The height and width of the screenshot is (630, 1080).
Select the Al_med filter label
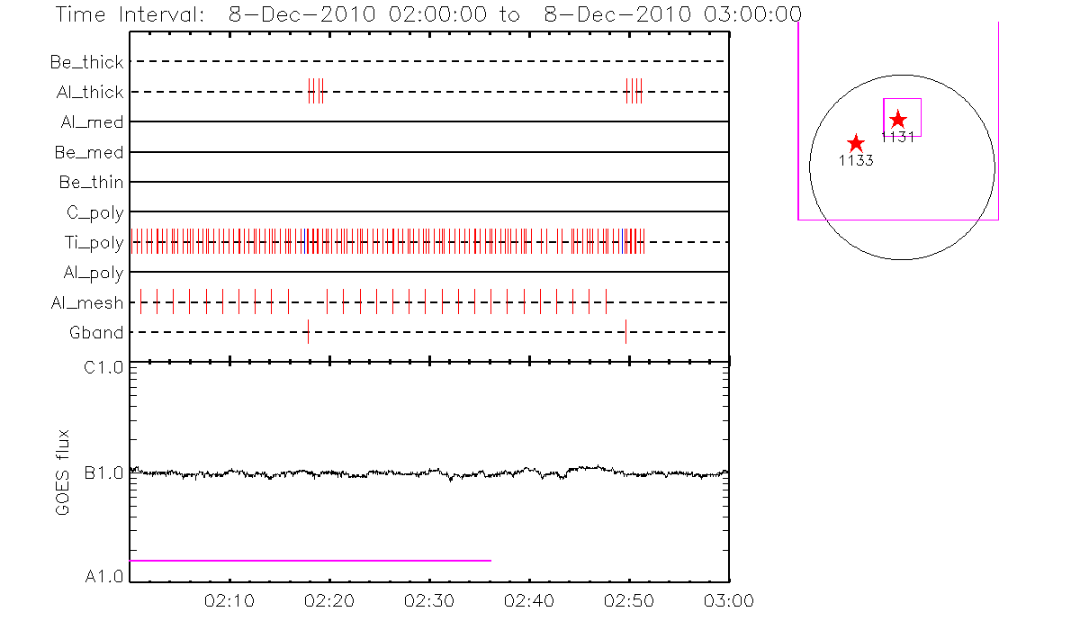coord(93,122)
